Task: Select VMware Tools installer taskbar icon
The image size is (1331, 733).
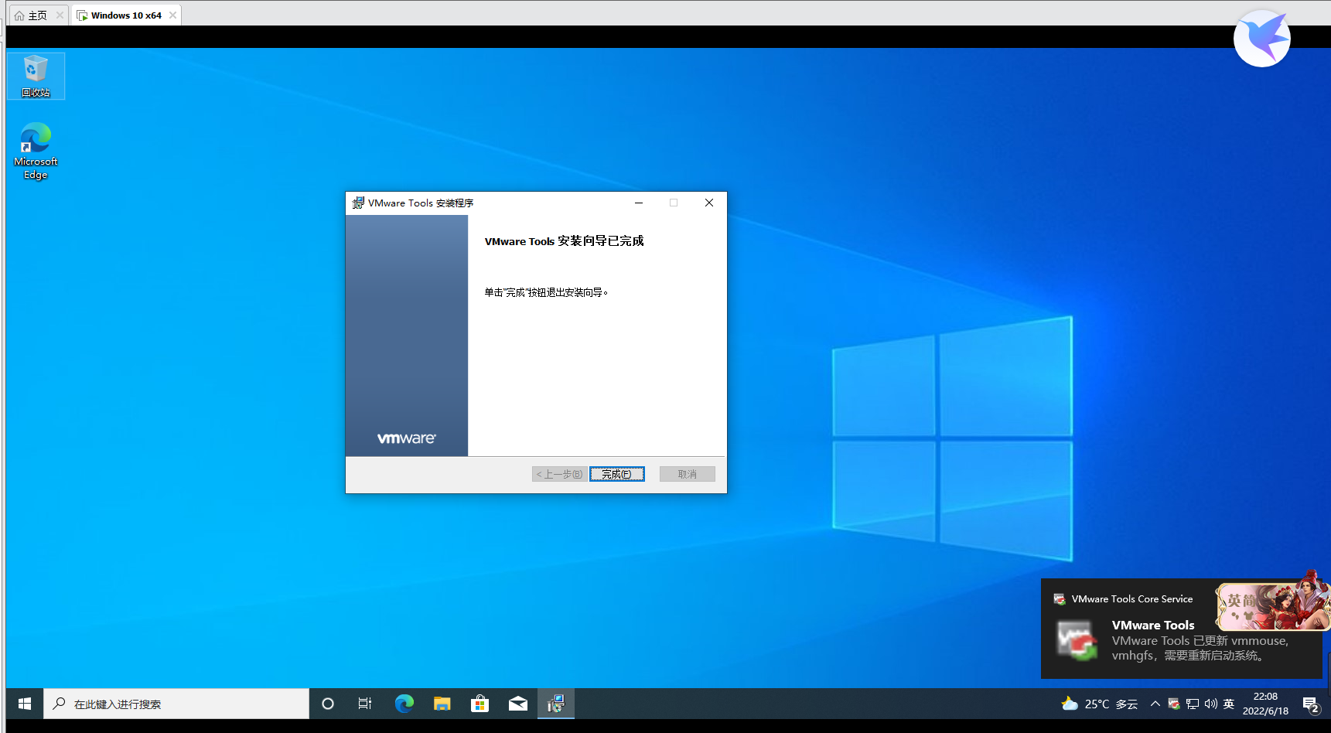Action: [x=556, y=704]
